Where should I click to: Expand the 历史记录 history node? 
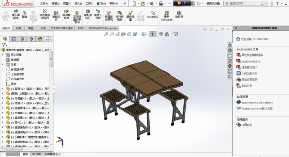[x=3, y=55]
